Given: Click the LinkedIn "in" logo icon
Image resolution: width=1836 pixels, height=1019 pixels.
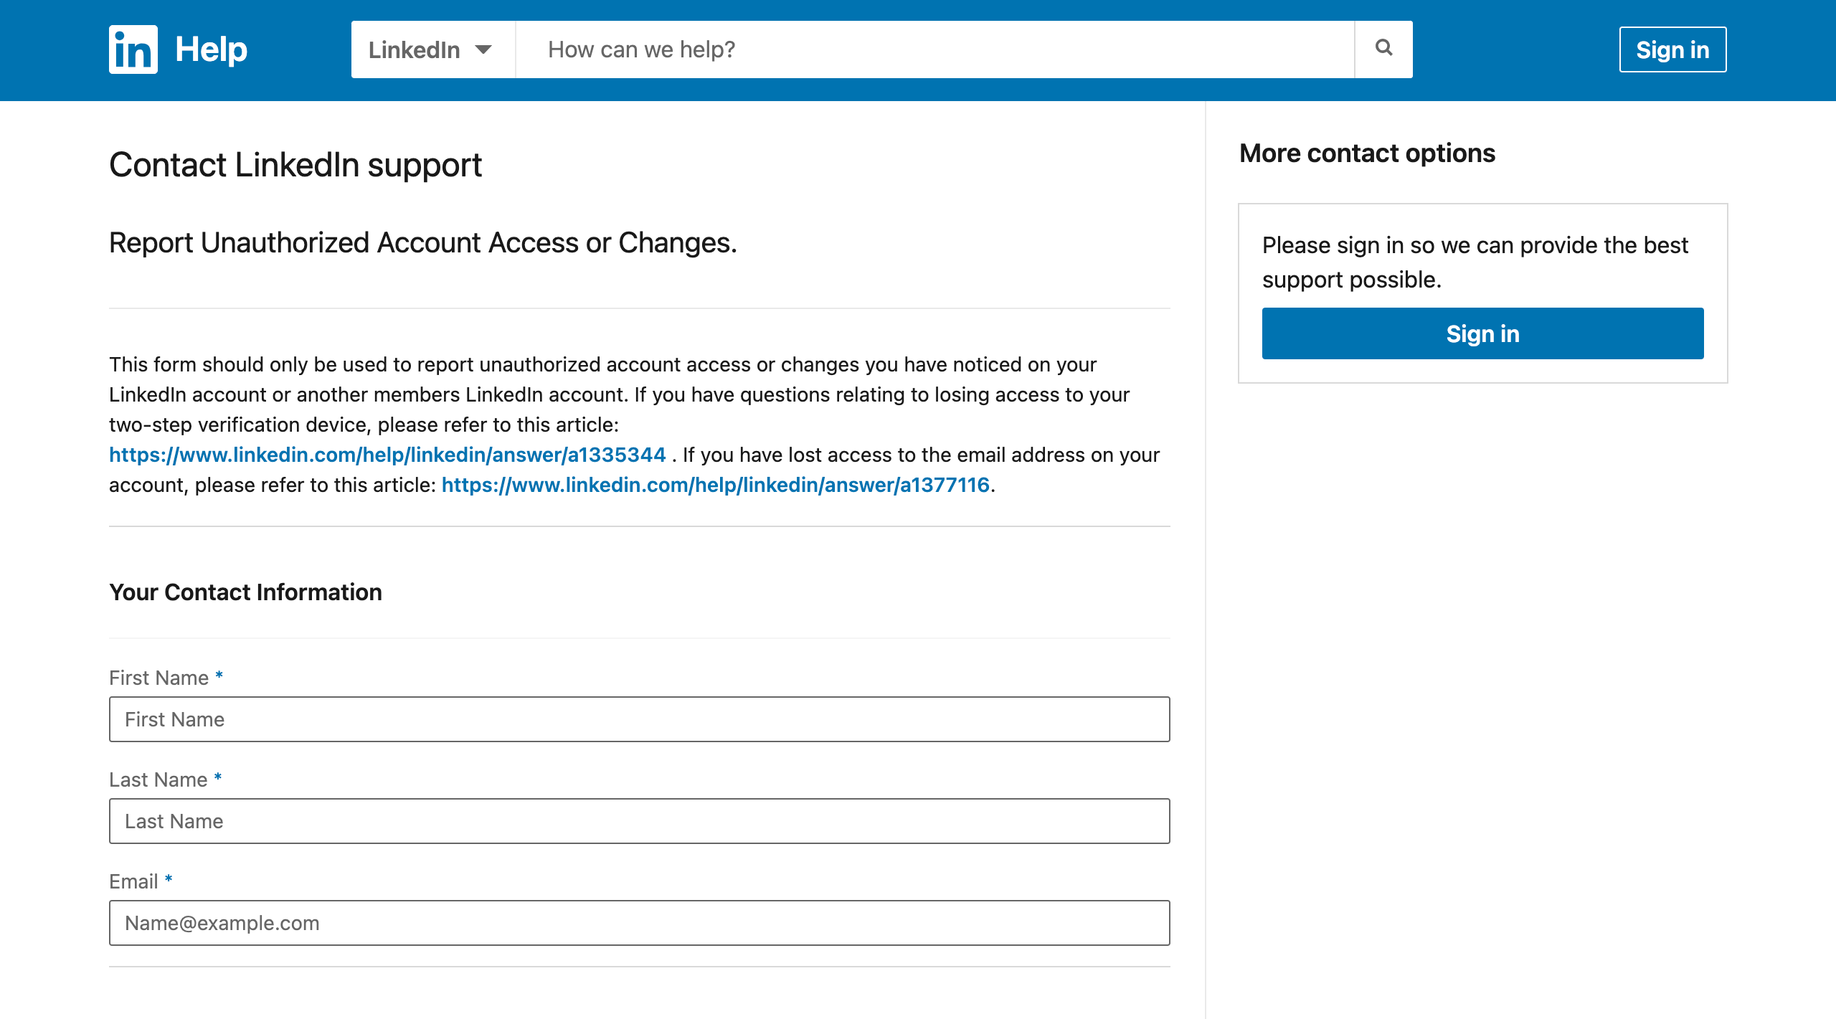Looking at the screenshot, I should pyautogui.click(x=133, y=49).
